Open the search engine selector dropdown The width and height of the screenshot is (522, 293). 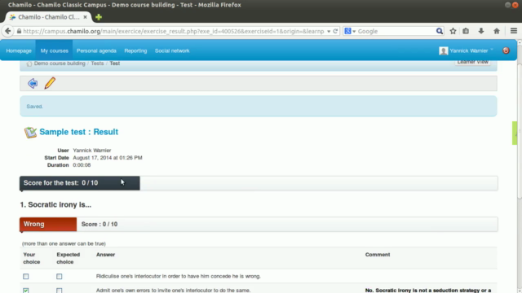click(x=350, y=31)
